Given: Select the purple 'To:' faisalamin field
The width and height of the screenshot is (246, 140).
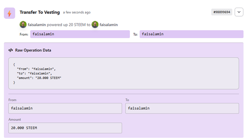Looking at the screenshot, I should point(191,34).
